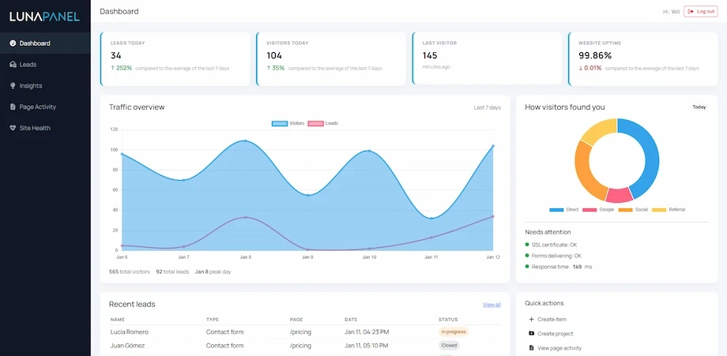Image resolution: width=727 pixels, height=356 pixels.
Task: Log out of the panel
Action: tap(701, 11)
